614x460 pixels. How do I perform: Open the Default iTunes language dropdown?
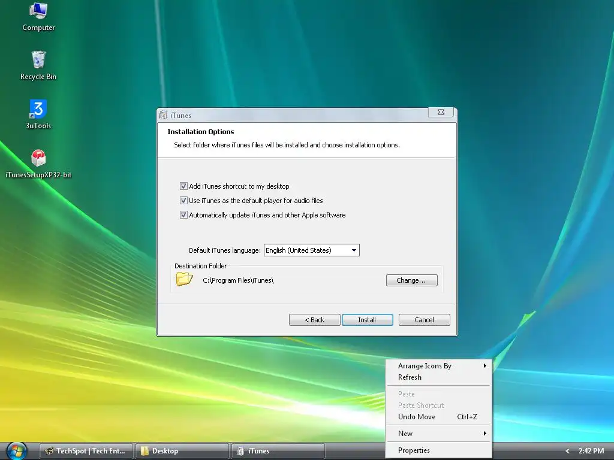coord(312,250)
